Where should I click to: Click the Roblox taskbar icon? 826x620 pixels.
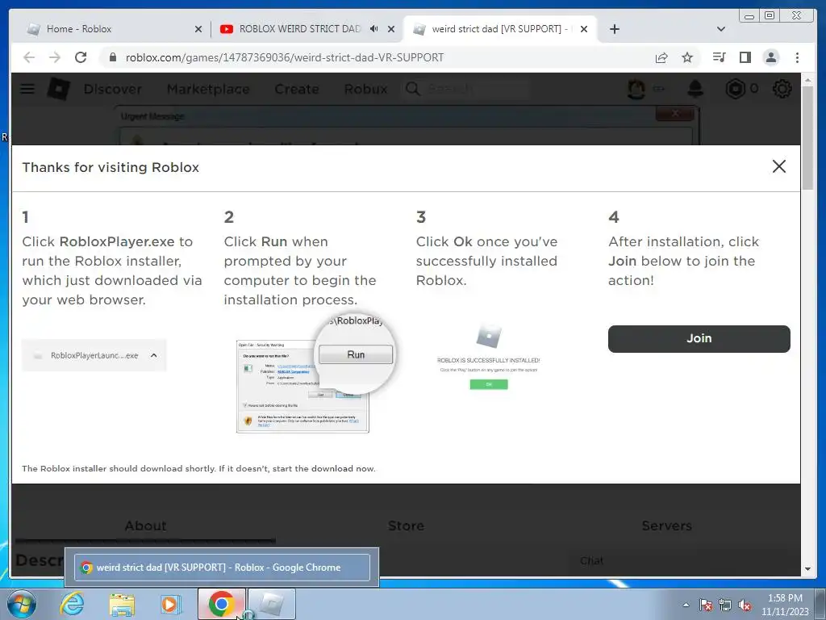[271, 604]
